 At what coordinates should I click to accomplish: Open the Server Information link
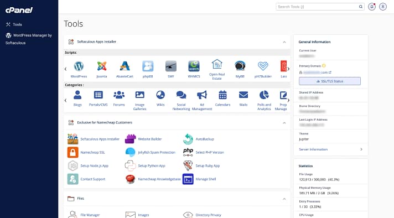click(x=313, y=149)
